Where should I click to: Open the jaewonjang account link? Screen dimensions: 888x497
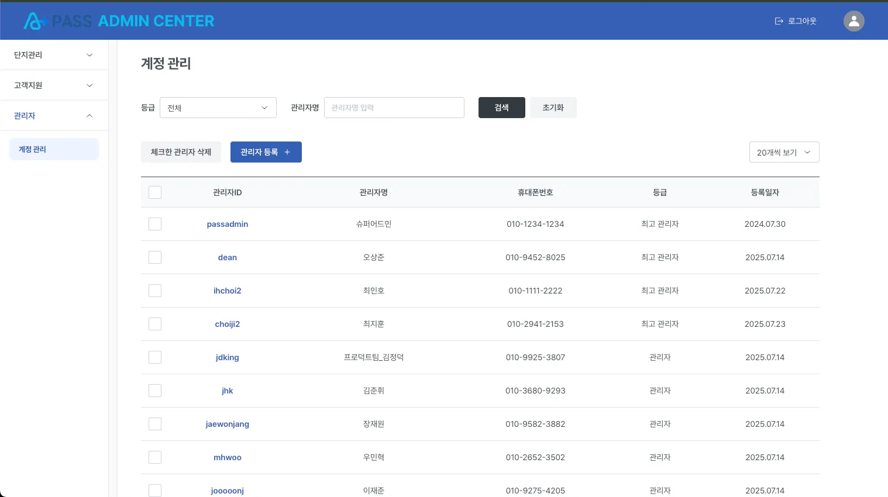pyautogui.click(x=228, y=424)
